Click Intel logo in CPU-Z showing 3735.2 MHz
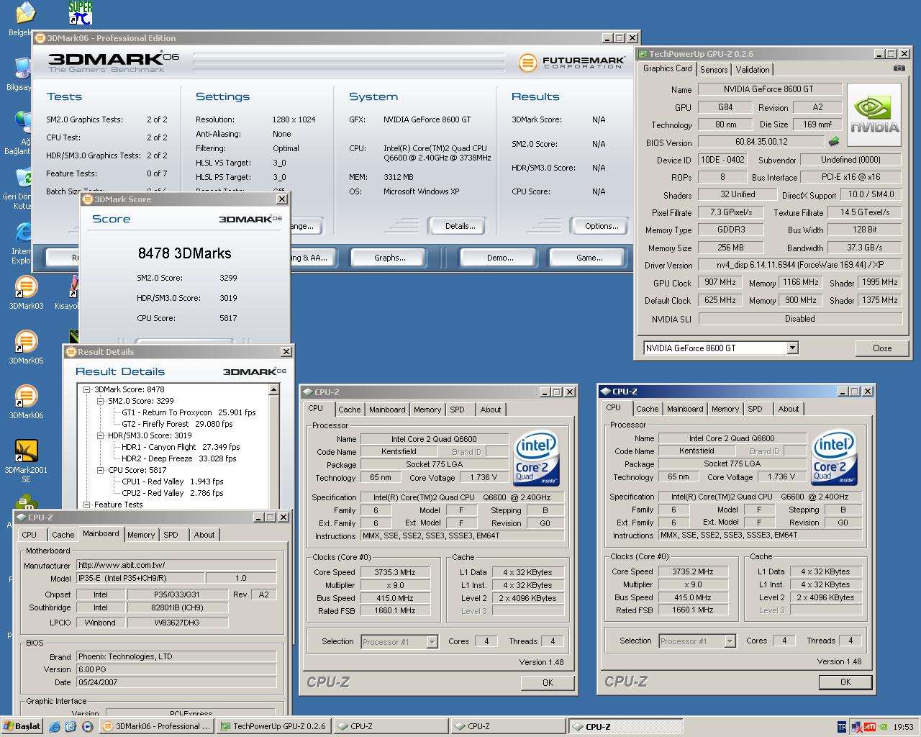 (835, 458)
